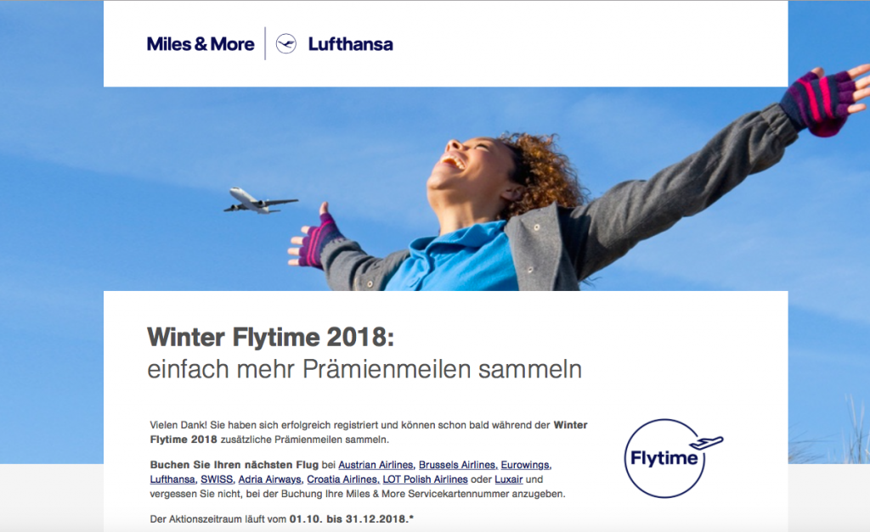Viewport: 870px width, 532px height.
Task: Click the flying airplane in the hero photo
Action: click(260, 200)
